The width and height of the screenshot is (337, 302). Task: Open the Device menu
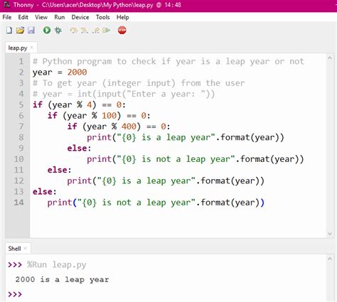(x=80, y=17)
